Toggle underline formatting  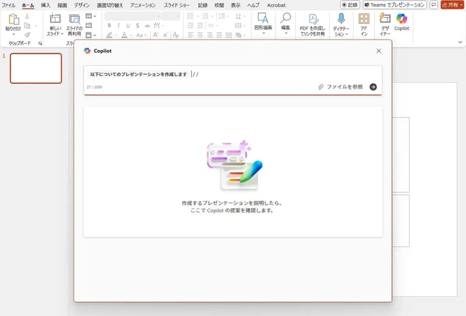click(128, 25)
